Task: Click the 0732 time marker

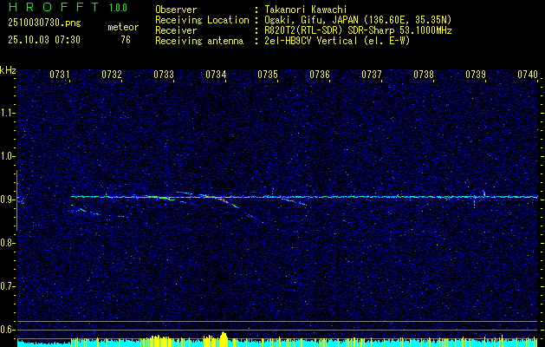Action: [112, 74]
